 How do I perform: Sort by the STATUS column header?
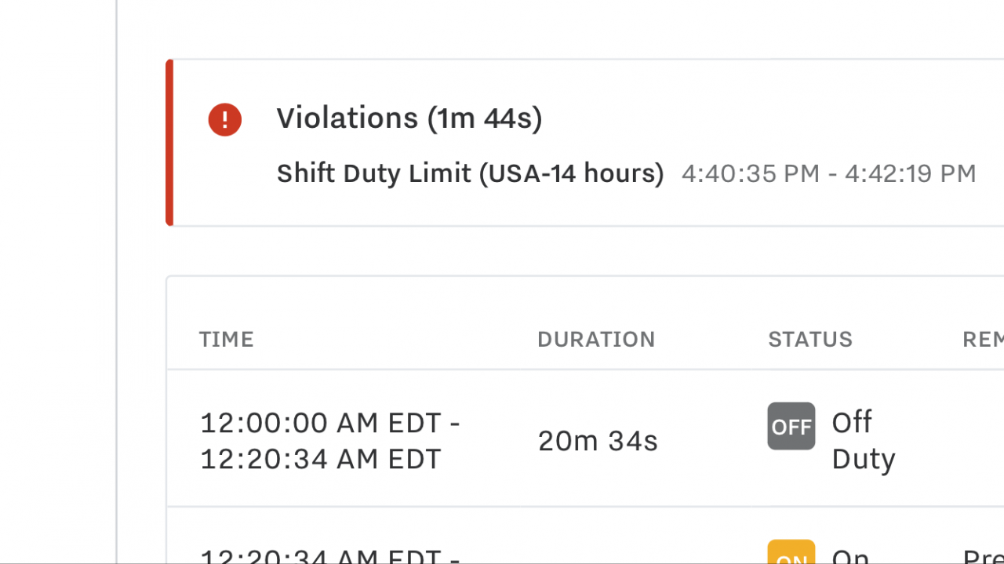point(810,339)
